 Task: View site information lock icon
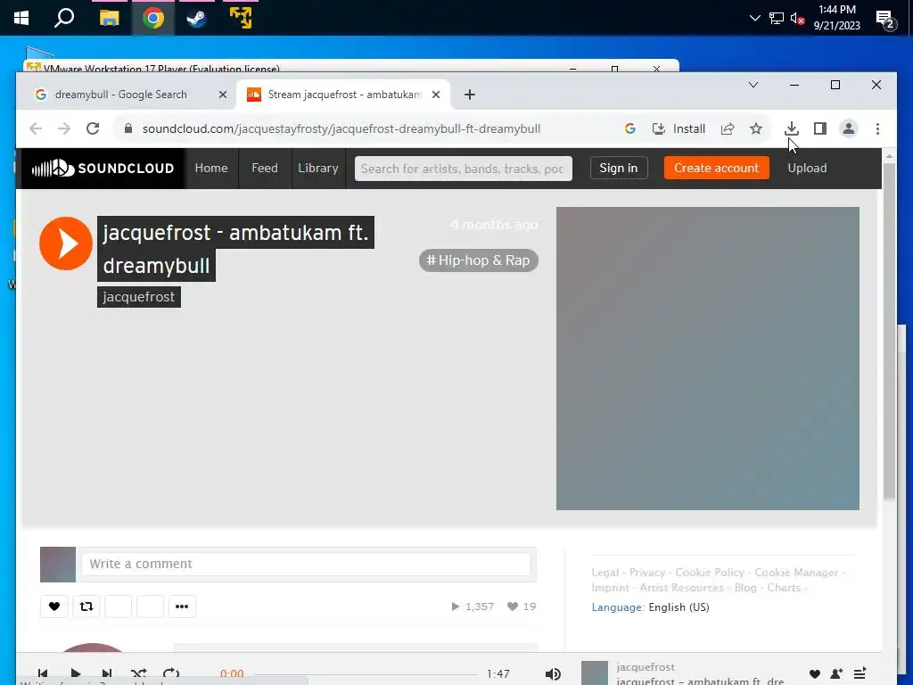pyautogui.click(x=128, y=128)
